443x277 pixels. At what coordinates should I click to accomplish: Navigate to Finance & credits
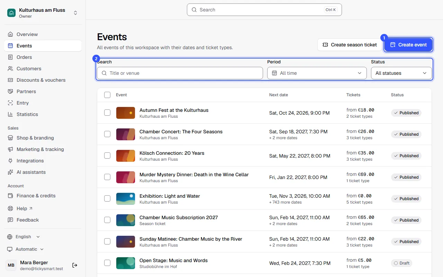point(43,196)
